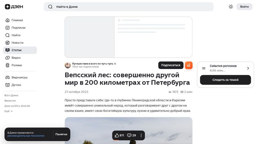Click the Dzen logo icon
Screen dimensions: 257x144
pyautogui.click(x=7, y=7)
